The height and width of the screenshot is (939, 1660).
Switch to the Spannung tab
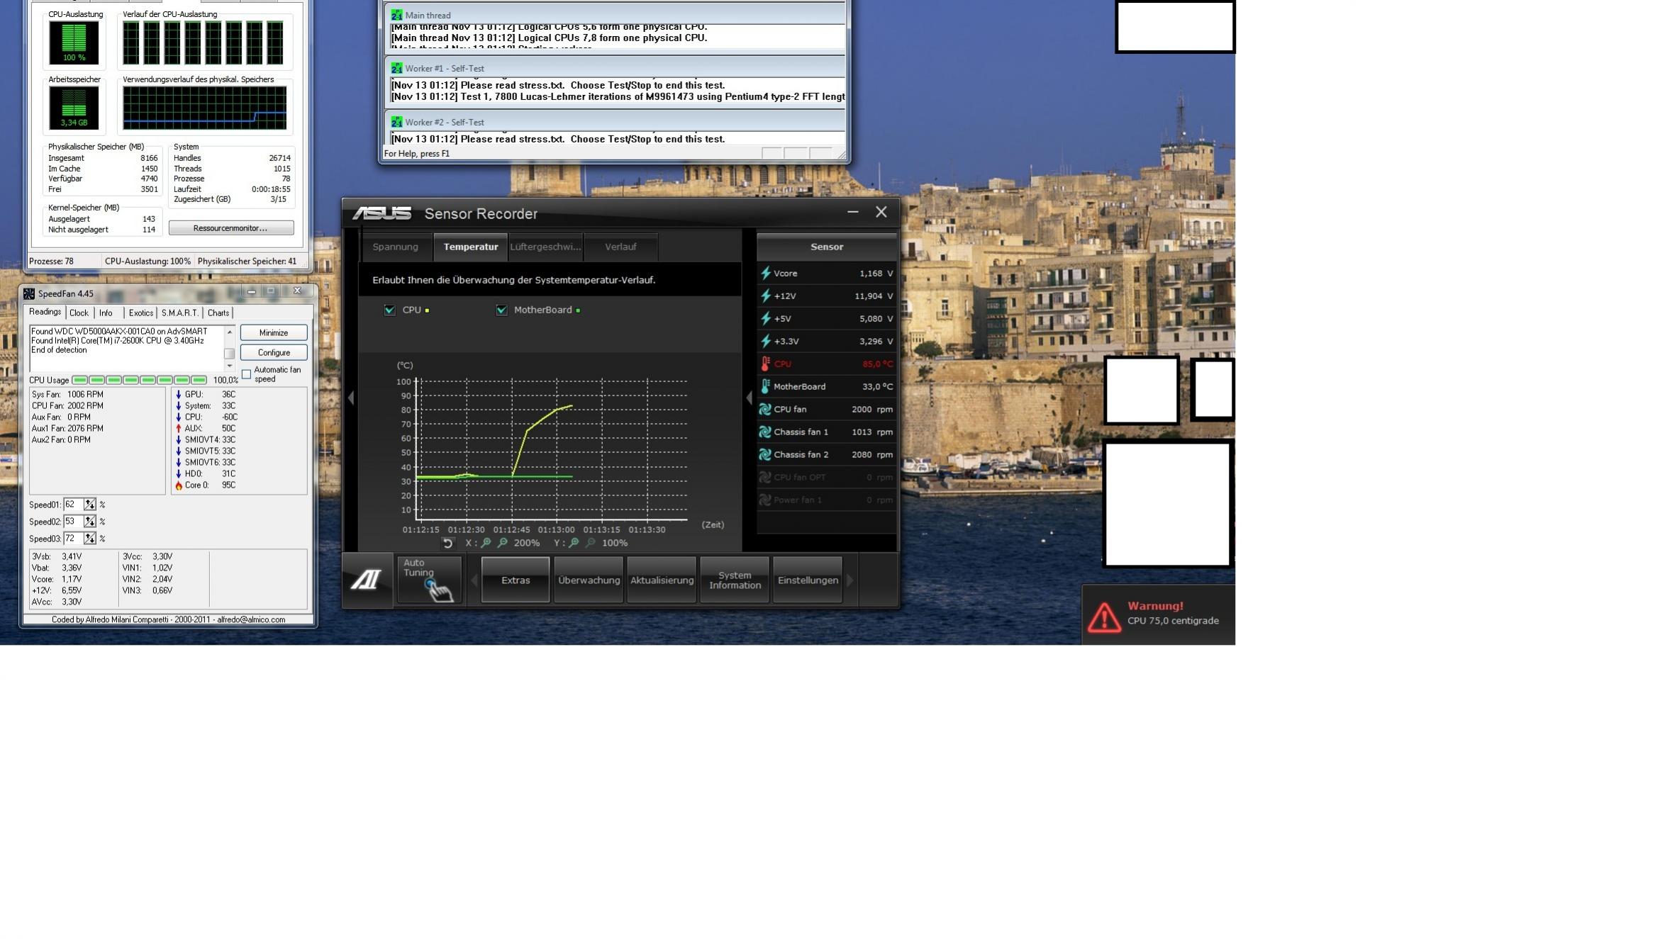coord(395,247)
